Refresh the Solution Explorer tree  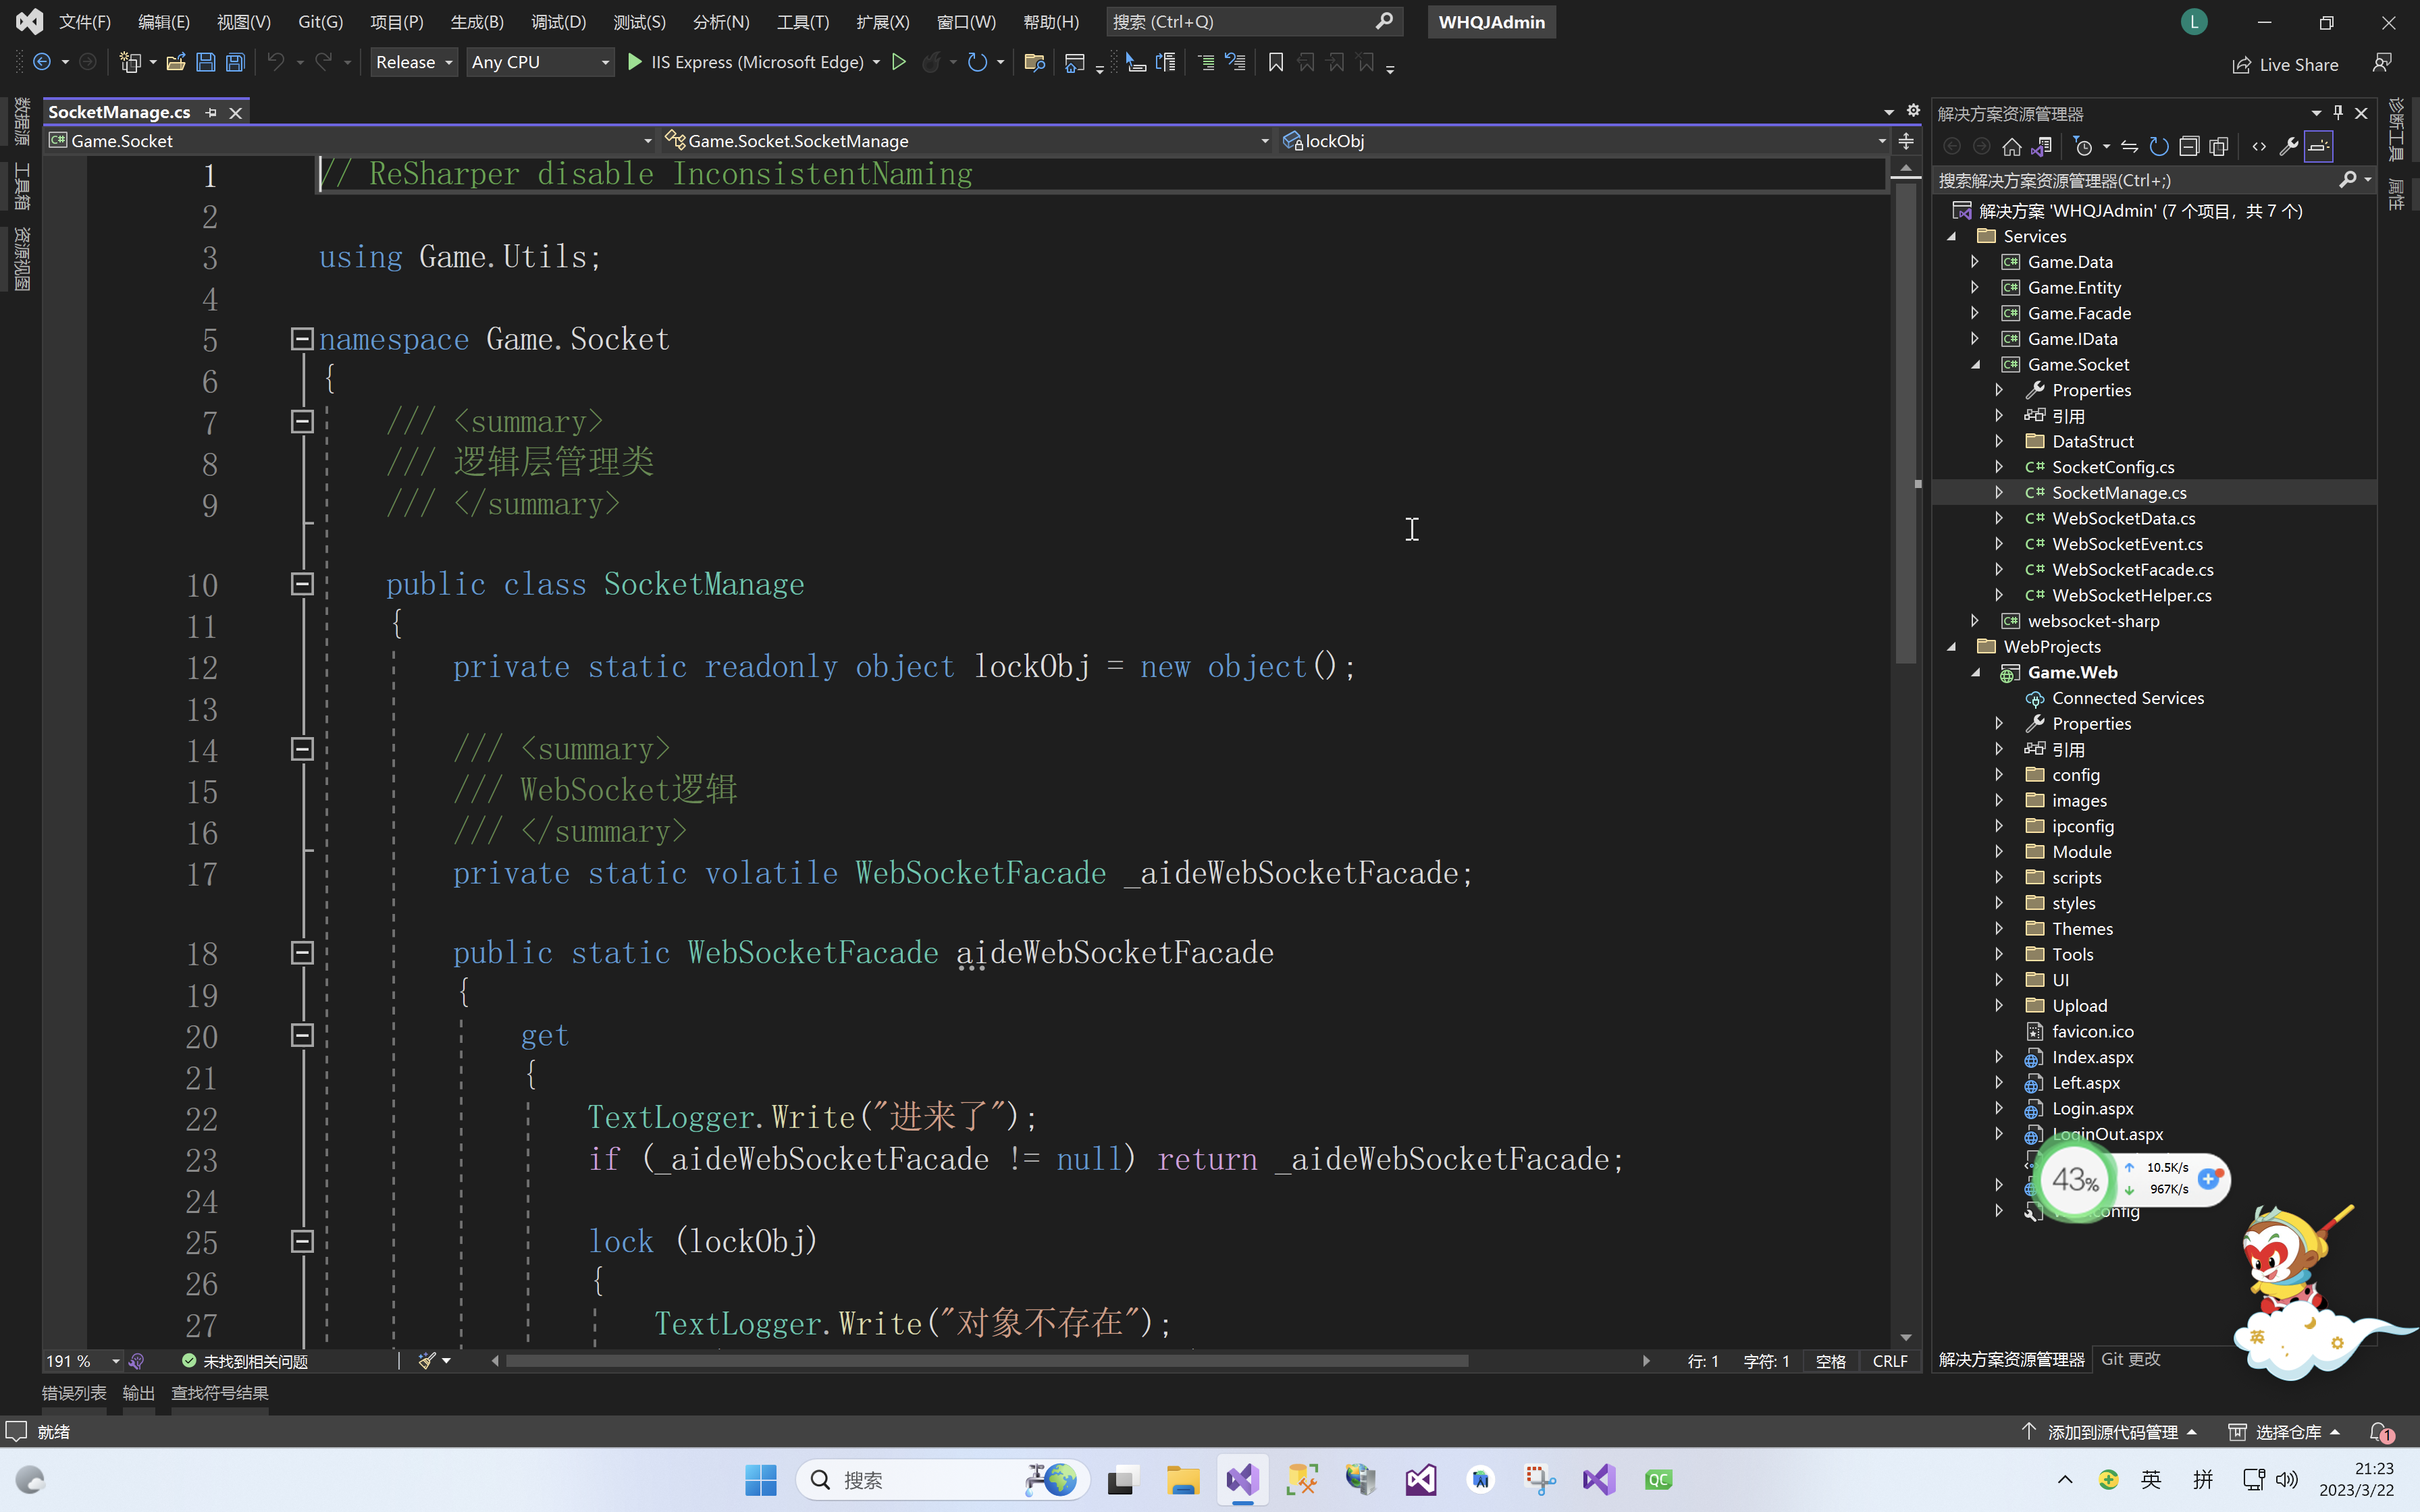pos(2159,147)
